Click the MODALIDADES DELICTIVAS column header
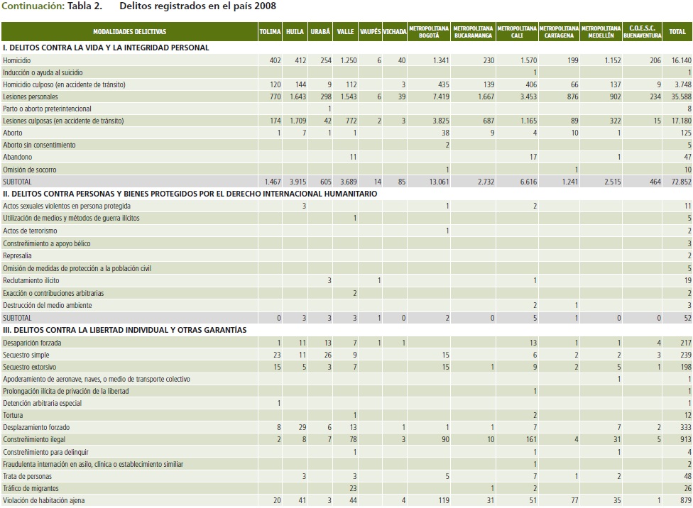693x508 pixels. tap(129, 32)
